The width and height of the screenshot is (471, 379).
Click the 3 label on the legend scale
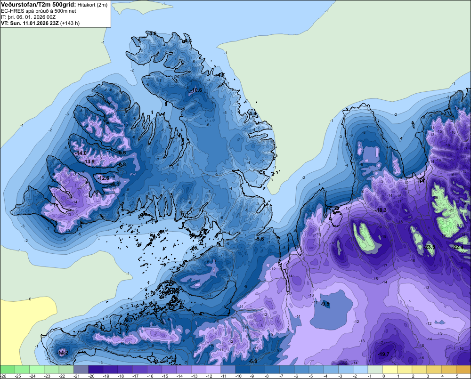428,376
